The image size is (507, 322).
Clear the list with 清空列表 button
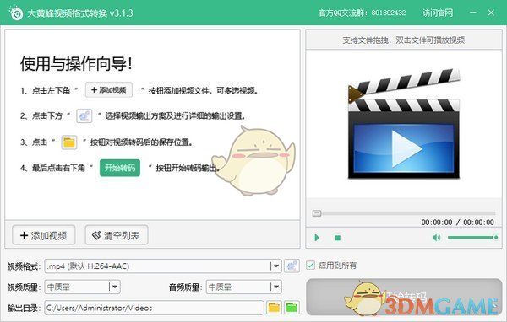click(117, 235)
